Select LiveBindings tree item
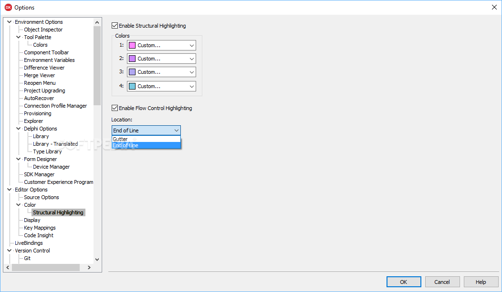The height and width of the screenshot is (292, 502). 29,243
